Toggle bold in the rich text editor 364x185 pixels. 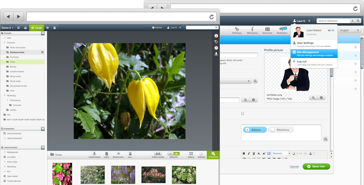pos(244,153)
